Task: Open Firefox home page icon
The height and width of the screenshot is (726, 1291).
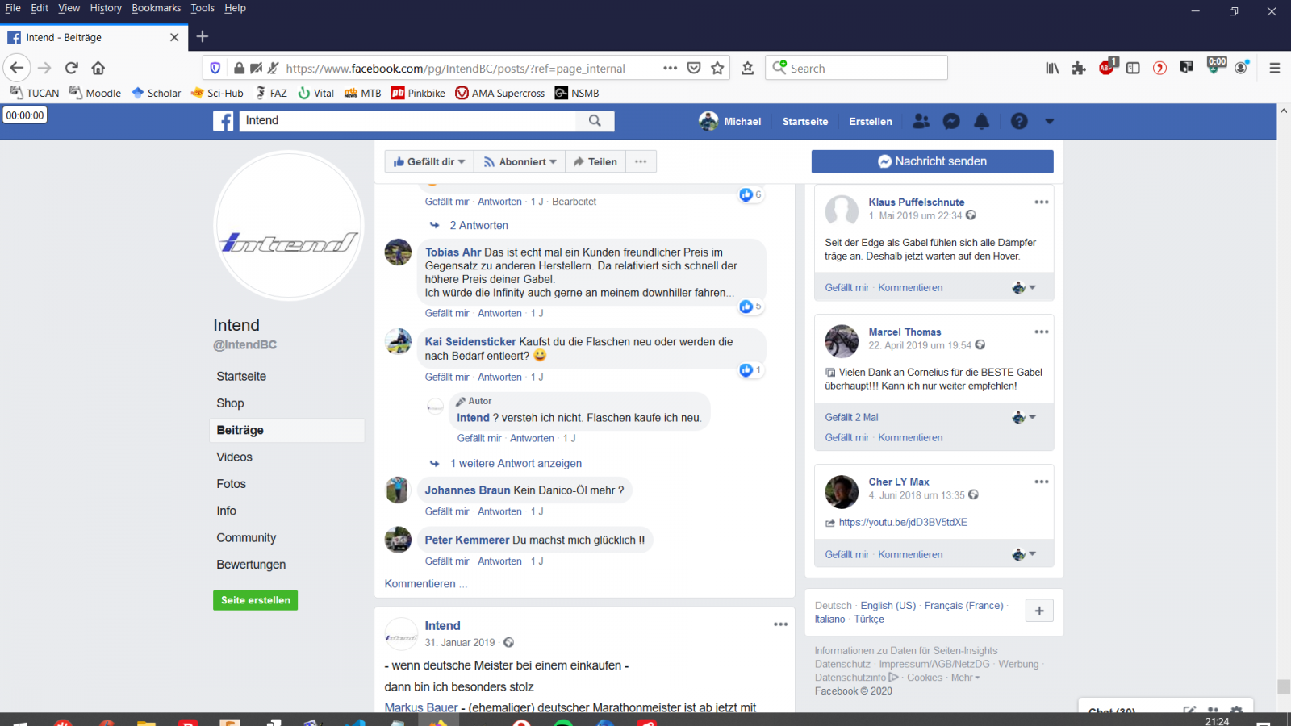Action: [98, 69]
